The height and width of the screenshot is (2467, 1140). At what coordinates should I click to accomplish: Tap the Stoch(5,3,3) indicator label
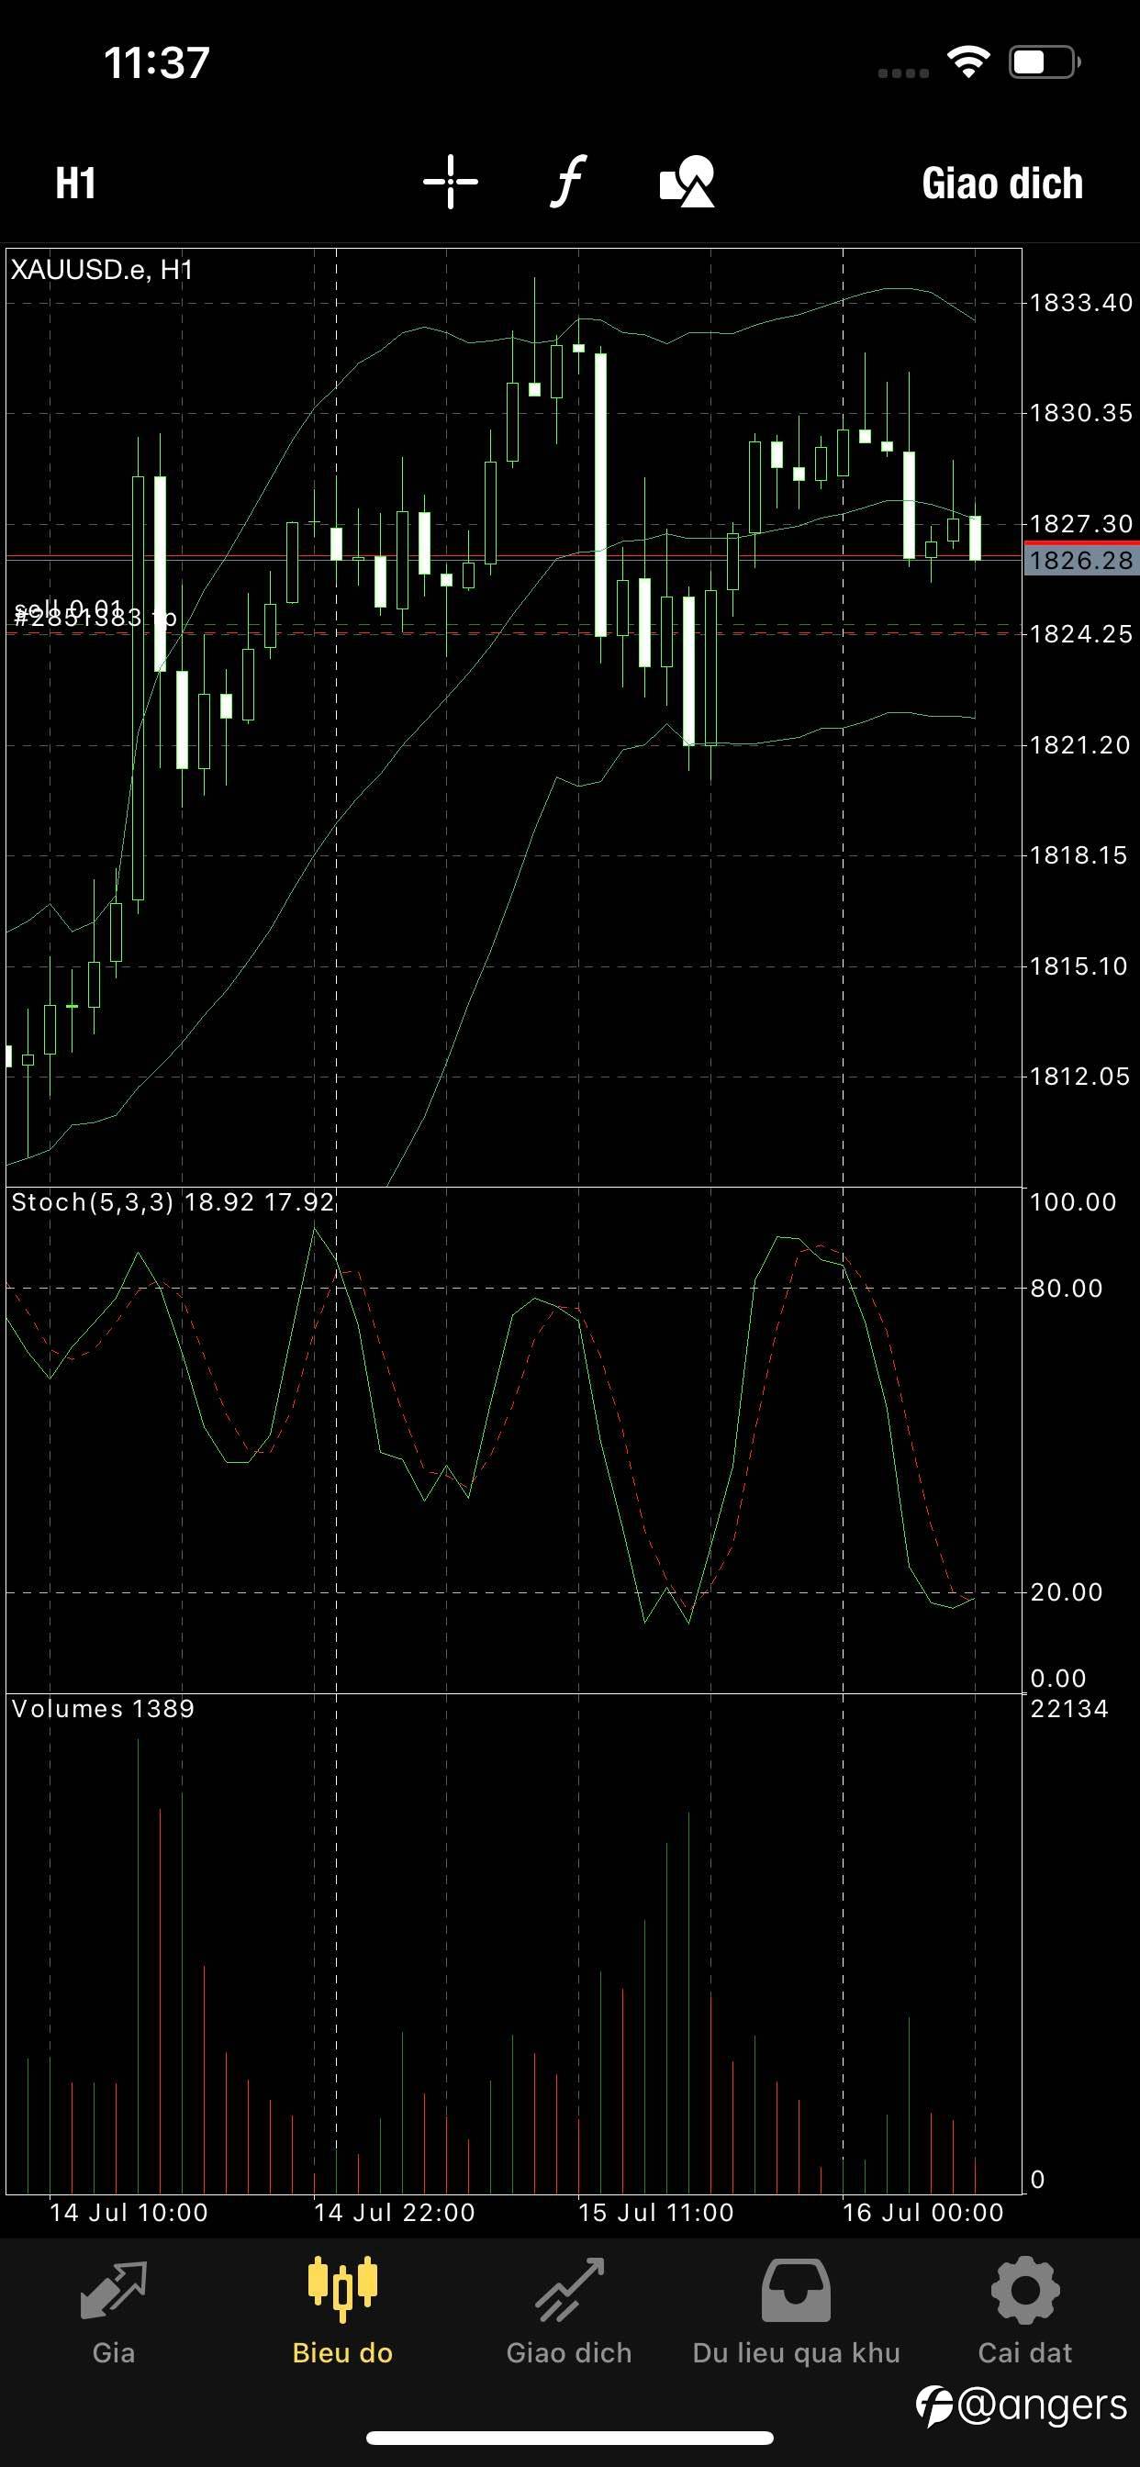click(x=173, y=1202)
